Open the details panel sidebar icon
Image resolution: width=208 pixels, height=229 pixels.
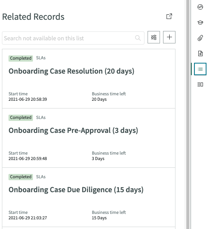(x=200, y=84)
